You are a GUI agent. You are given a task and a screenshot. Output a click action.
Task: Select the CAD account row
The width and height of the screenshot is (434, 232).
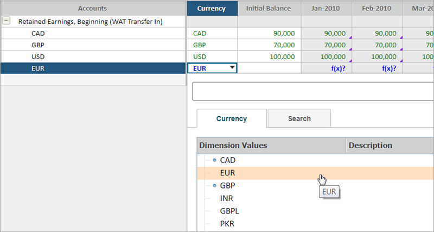coord(93,33)
